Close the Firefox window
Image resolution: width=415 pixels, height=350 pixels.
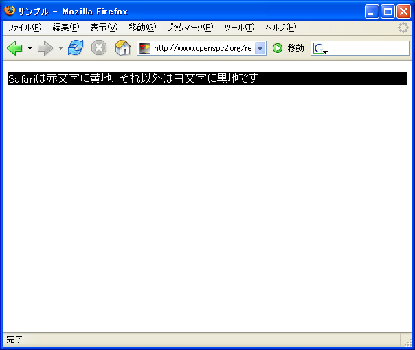(x=403, y=12)
